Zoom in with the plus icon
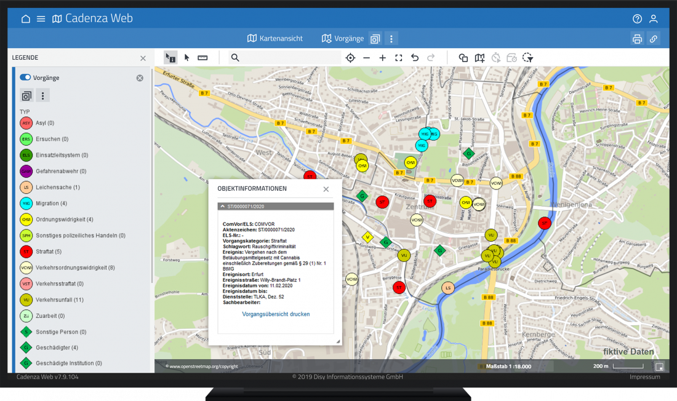The image size is (677, 401). (382, 58)
